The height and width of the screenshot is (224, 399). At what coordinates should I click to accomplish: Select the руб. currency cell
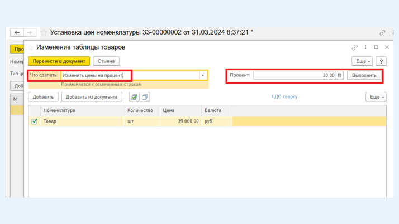point(217,121)
